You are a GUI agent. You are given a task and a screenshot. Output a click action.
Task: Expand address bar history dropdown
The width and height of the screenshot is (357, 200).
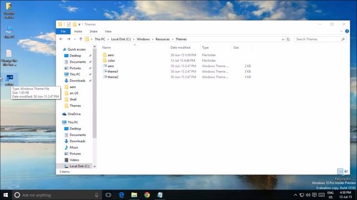(x=283, y=39)
